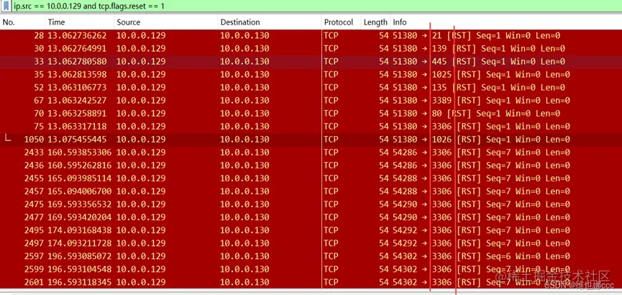Click time value 196.593104548

click(x=79, y=269)
